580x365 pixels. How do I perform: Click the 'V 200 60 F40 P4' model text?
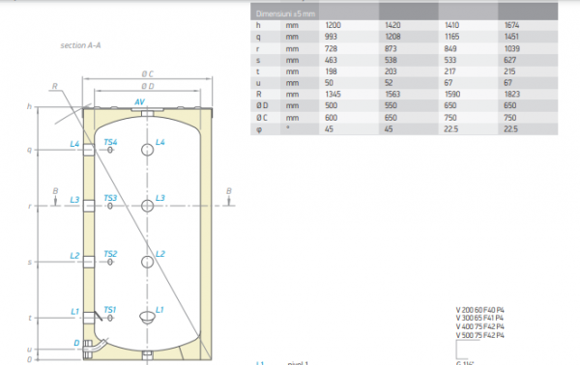tap(479, 310)
